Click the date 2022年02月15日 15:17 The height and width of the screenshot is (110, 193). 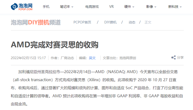(x=28, y=58)
